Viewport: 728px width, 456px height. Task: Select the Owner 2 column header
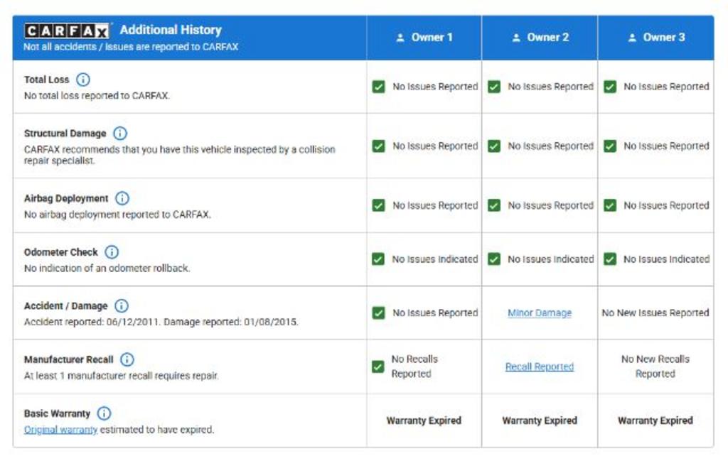click(x=540, y=38)
